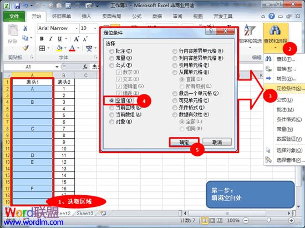Click the Format Painter brush icon
Image resolution: width=305 pixels, height=228 pixels.
pyautogui.click(x=26, y=48)
